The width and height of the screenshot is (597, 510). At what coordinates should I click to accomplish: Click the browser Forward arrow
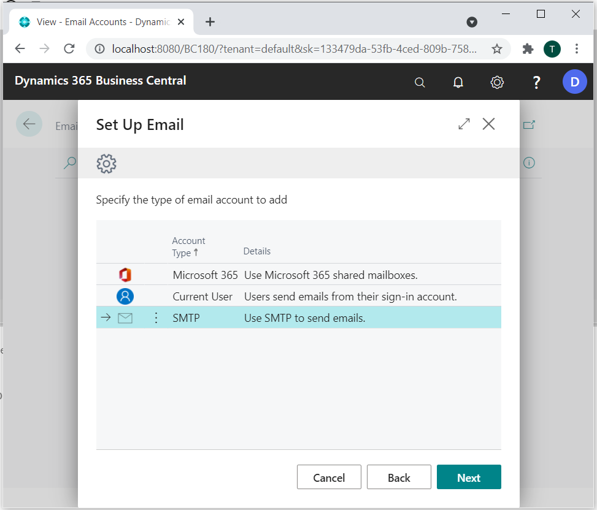click(45, 48)
